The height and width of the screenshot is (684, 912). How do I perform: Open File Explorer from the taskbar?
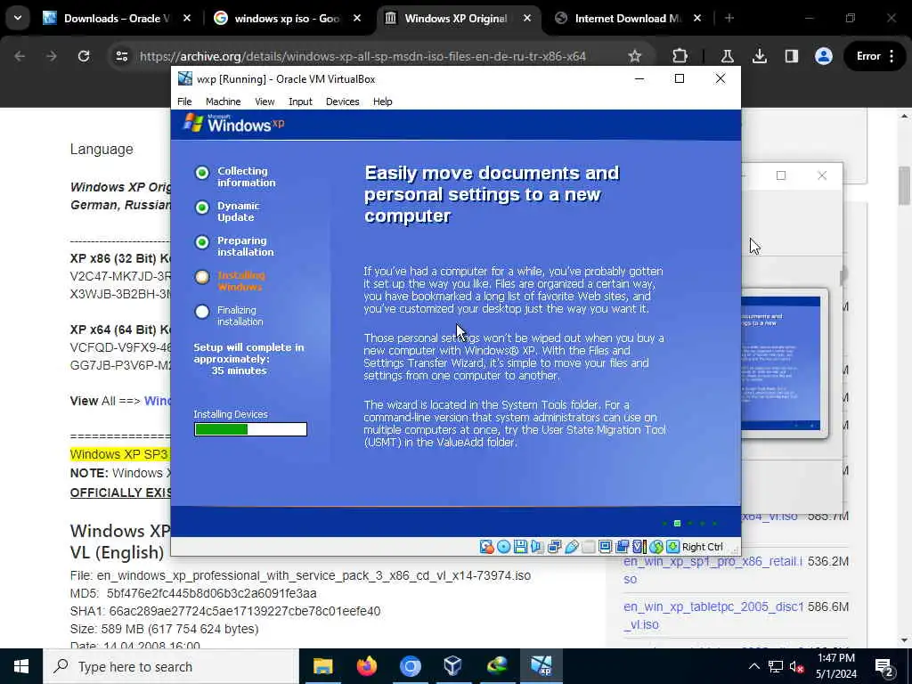click(x=322, y=666)
